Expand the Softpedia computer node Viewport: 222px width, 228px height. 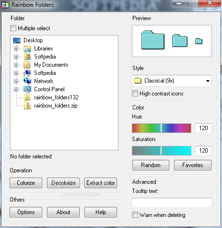coord(16,73)
